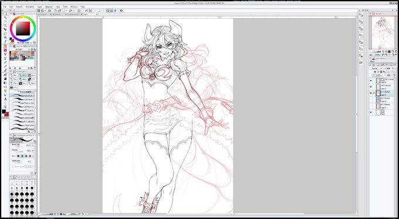The image size is (399, 219).
Task: Click the Redo arrow in command bar
Action: pos(74,11)
